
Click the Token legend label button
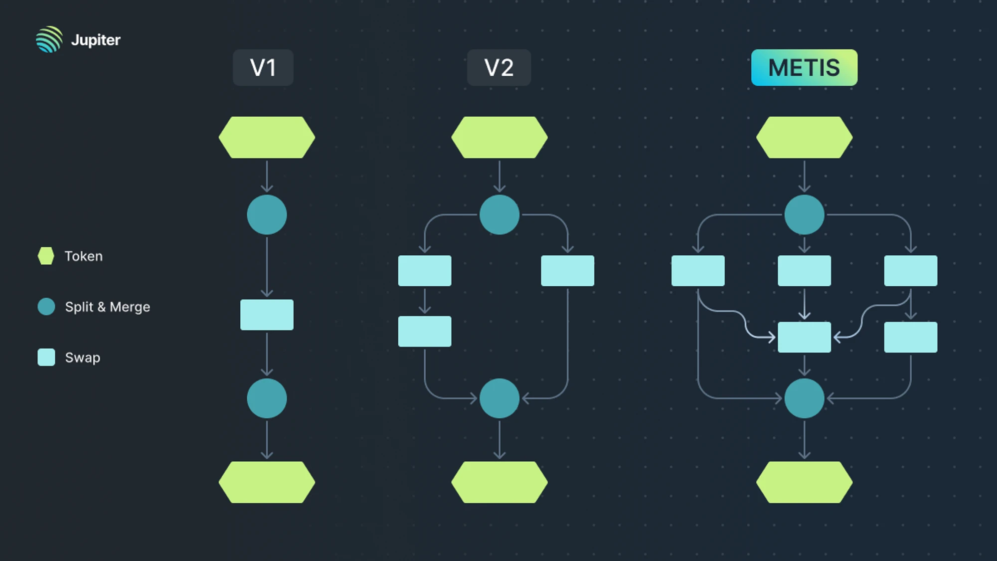82,255
